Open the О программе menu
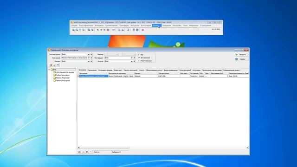The image size is (297, 167). (x=206, y=26)
